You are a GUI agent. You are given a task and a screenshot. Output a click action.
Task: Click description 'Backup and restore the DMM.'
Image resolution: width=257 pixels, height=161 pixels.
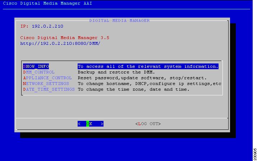tap(116, 72)
